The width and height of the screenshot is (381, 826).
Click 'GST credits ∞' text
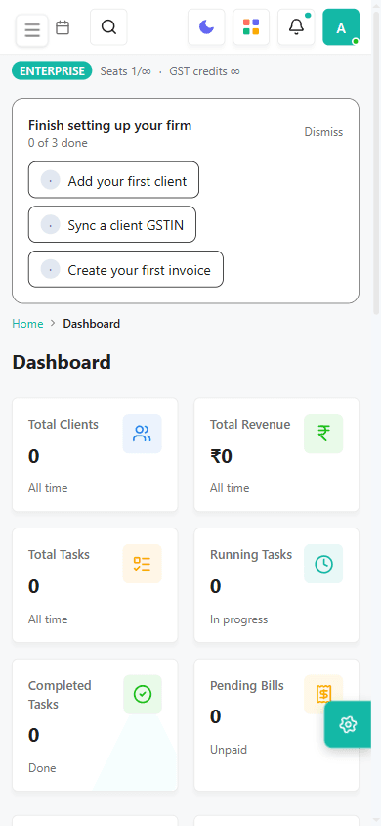point(204,71)
